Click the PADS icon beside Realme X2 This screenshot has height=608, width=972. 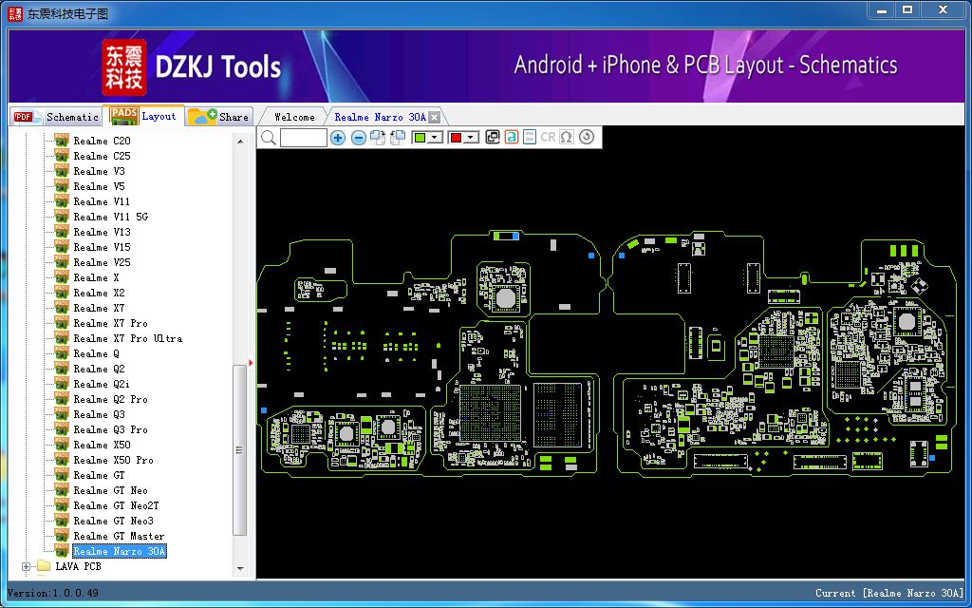(62, 293)
